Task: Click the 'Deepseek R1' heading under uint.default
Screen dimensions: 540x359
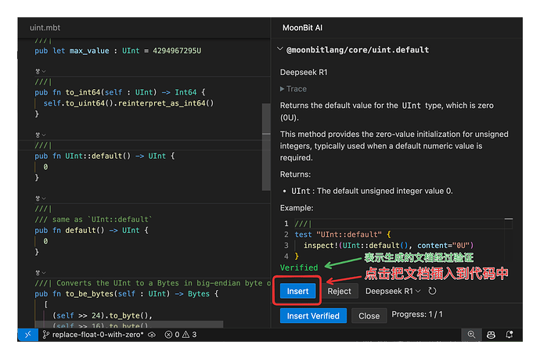Action: [304, 72]
